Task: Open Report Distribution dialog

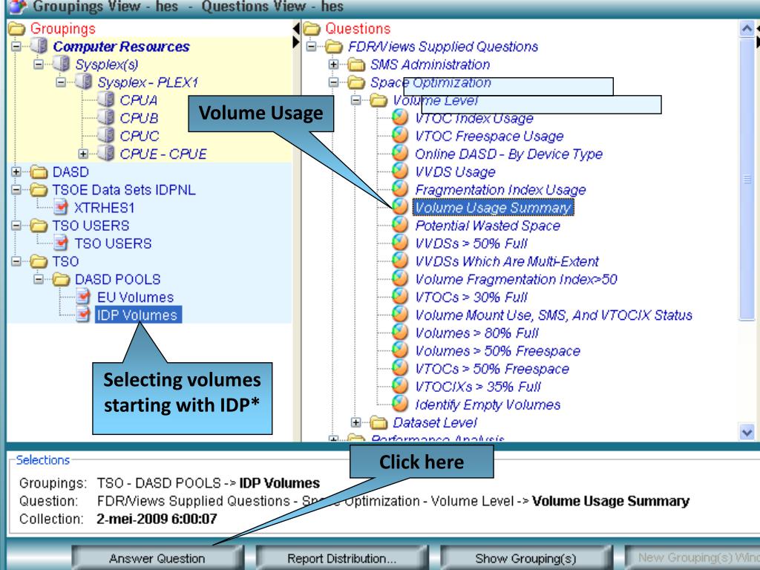Action: point(341,558)
